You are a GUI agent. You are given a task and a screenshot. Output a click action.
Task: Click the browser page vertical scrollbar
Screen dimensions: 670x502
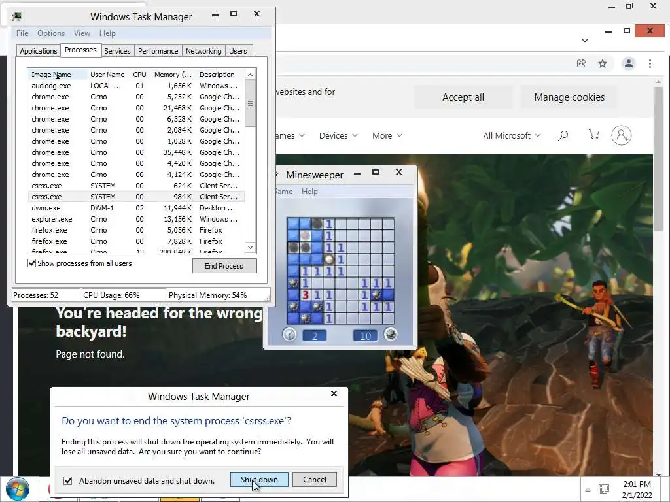tap(658, 158)
